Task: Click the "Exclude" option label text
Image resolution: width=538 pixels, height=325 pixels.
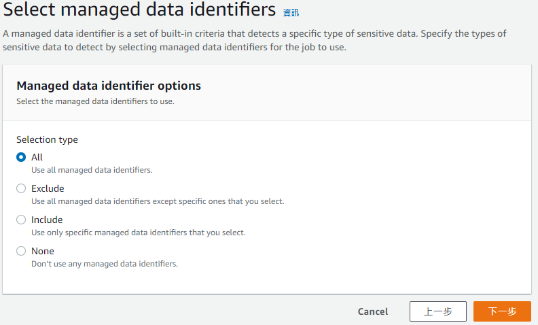Action: [x=48, y=188]
